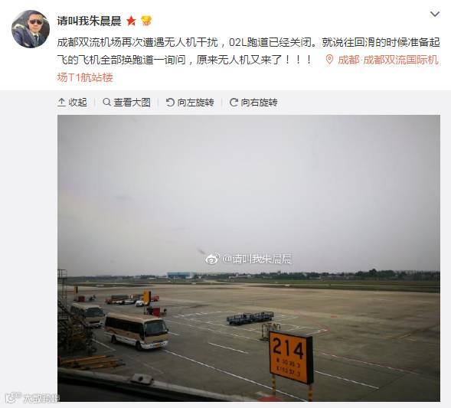Click the user avatar photo
The height and width of the screenshot is (408, 451).
[x=31, y=29]
